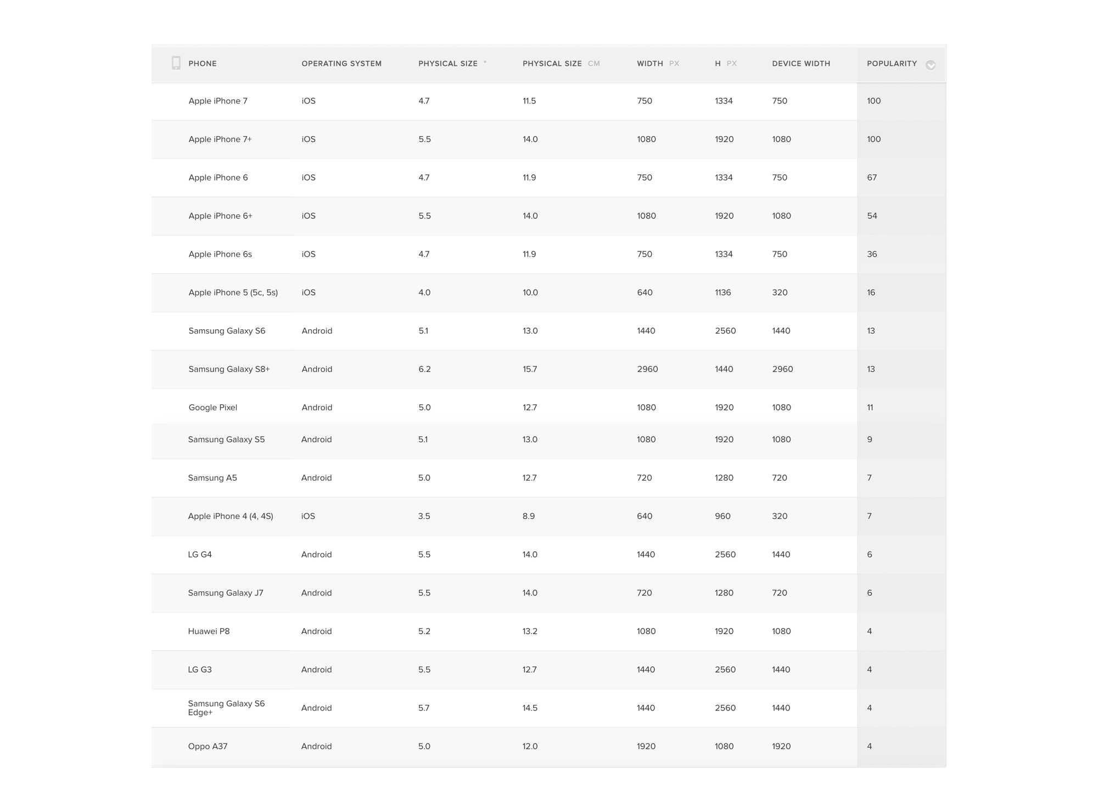Screen dimensions: 1098x812
Task: Click the phone icon in table header
Action: 176,63
